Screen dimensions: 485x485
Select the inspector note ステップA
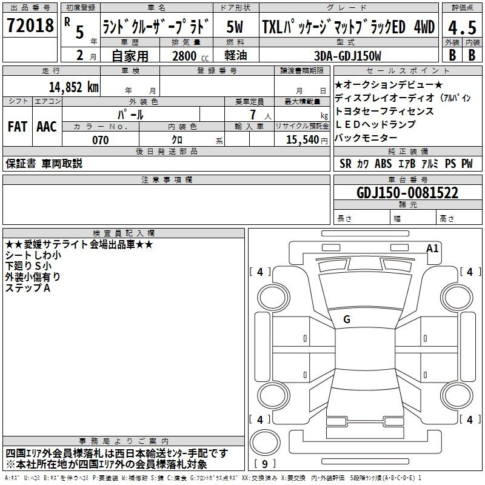click(27, 288)
